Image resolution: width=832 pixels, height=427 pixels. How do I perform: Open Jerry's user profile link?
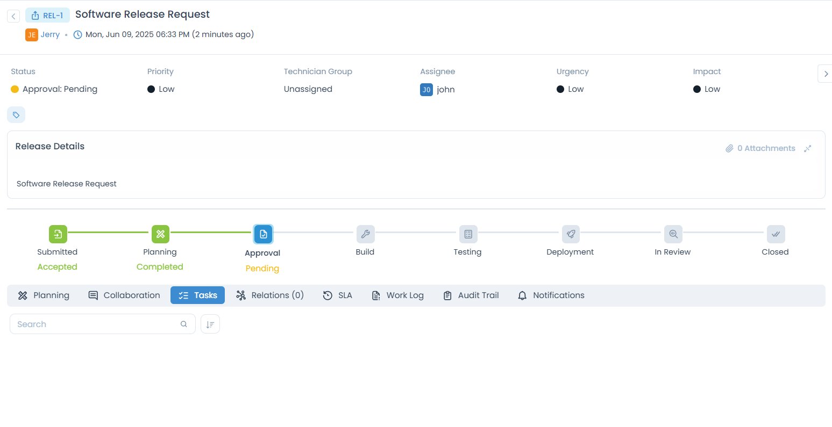50,34
